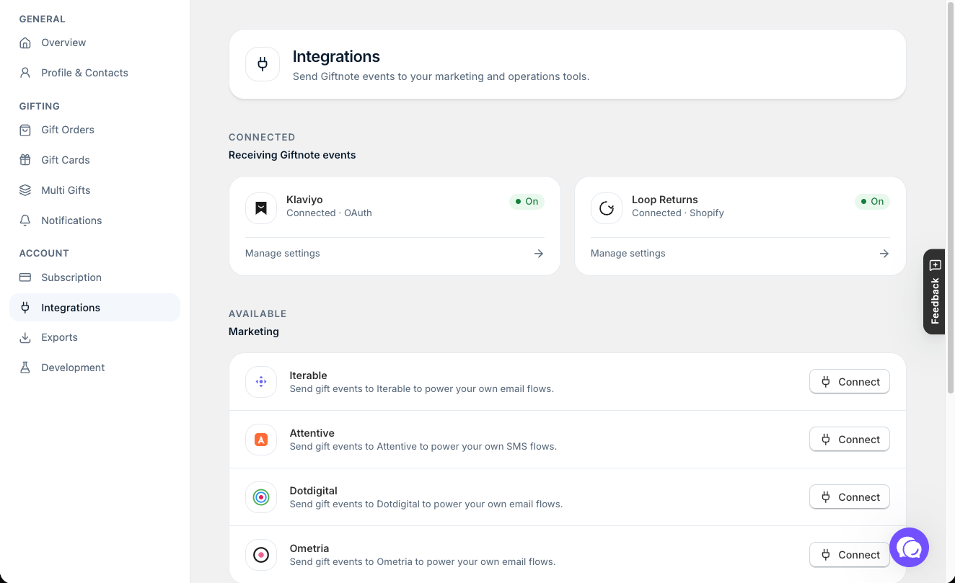Screen dimensions: 955x583
Task: Open Gift Orders page
Action: click(94, 130)
